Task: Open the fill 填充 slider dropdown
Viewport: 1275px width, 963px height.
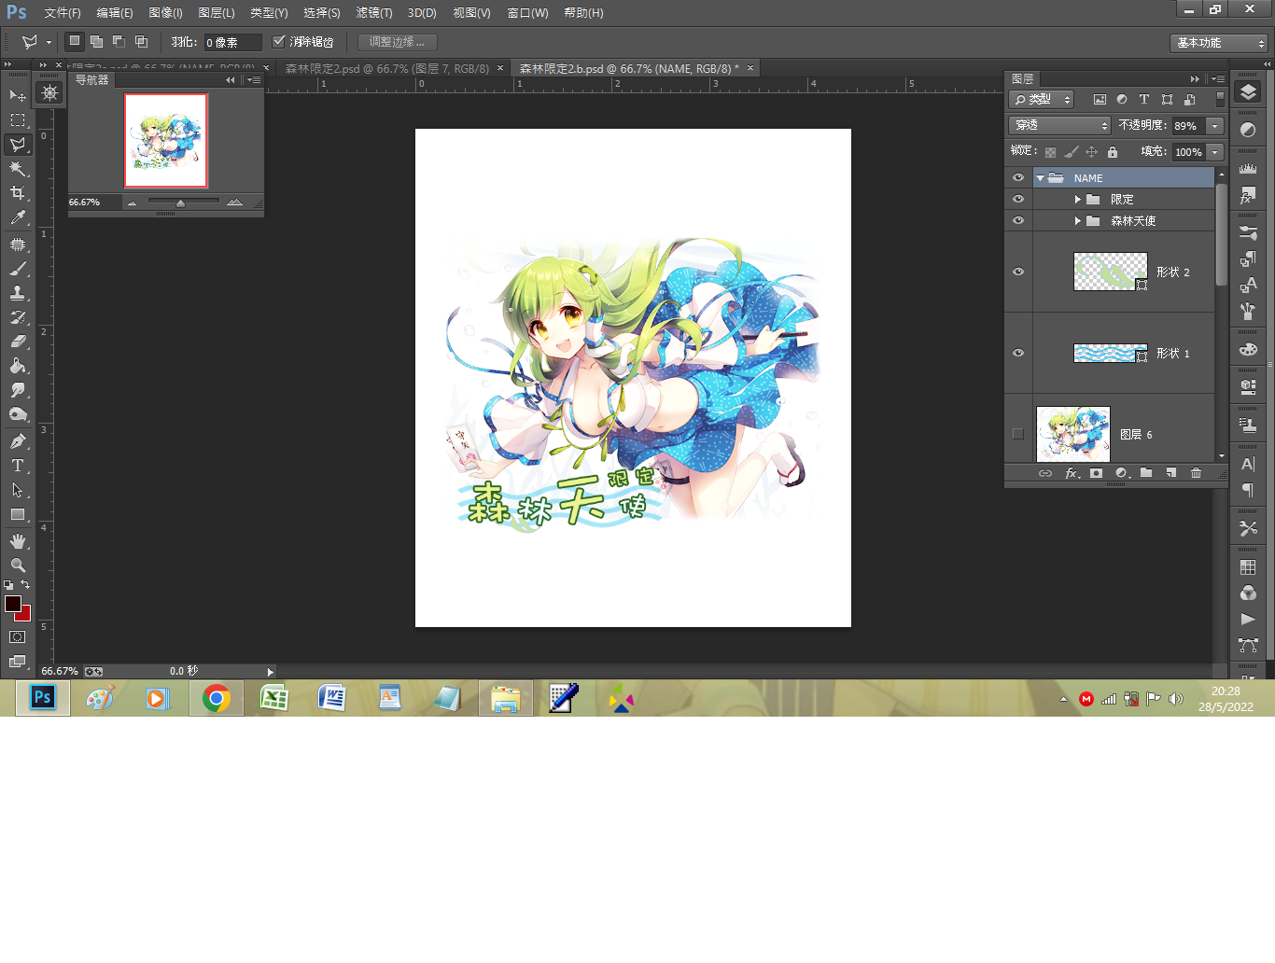Action: point(1215,151)
